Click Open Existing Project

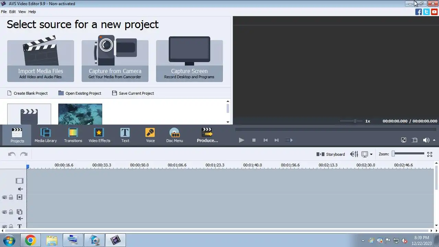[80, 93]
